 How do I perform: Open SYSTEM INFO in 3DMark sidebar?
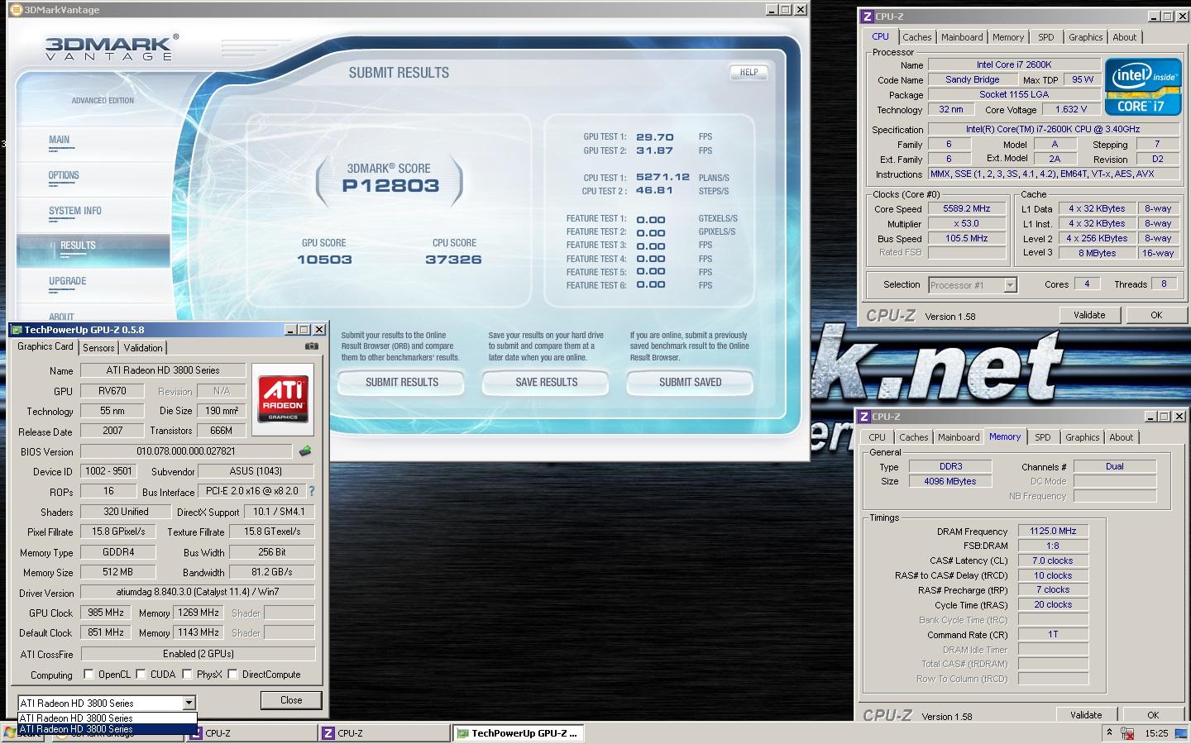click(75, 211)
